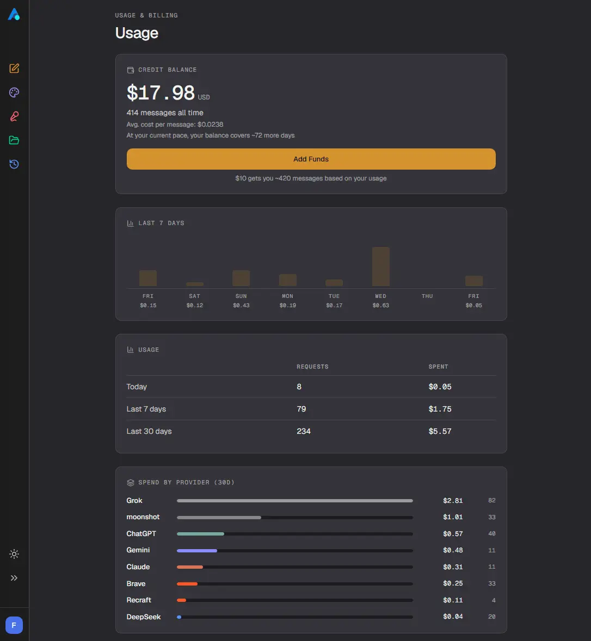
Task: Click the Usage table chart icon
Action: 131,350
